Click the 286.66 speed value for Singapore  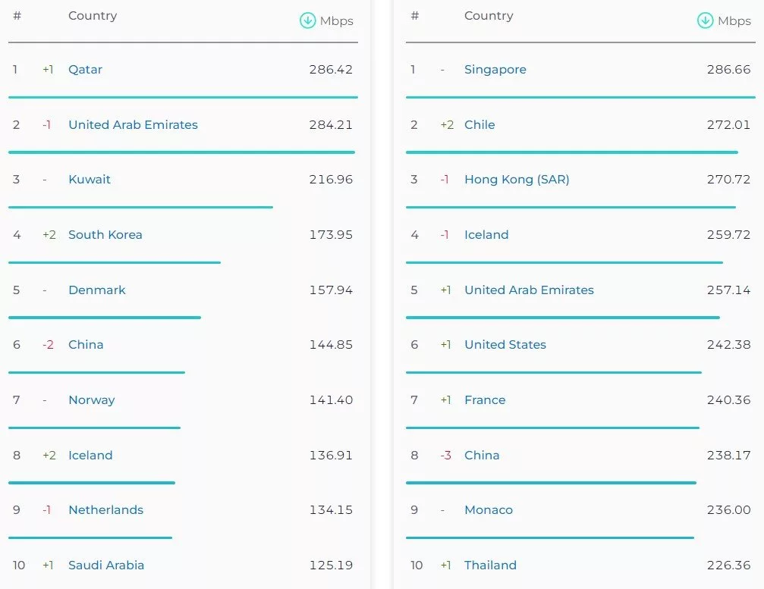click(728, 70)
